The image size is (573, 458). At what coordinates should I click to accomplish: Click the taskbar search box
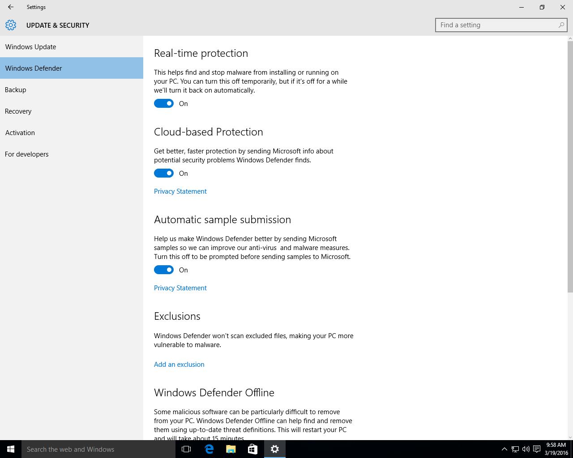point(98,449)
